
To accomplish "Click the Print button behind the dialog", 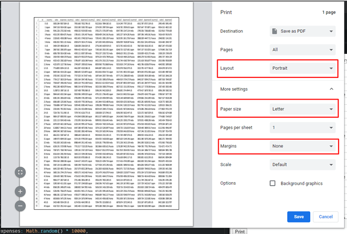I will tap(240, 231).
